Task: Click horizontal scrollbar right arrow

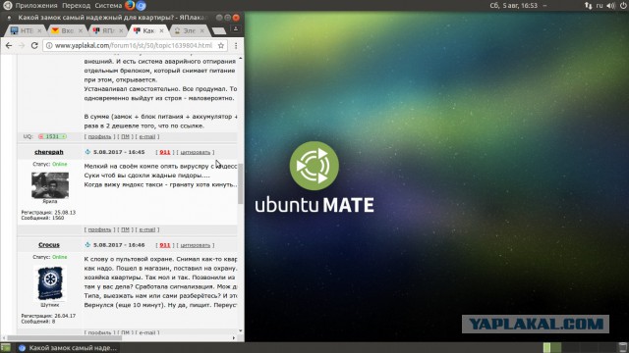Action: coord(234,337)
